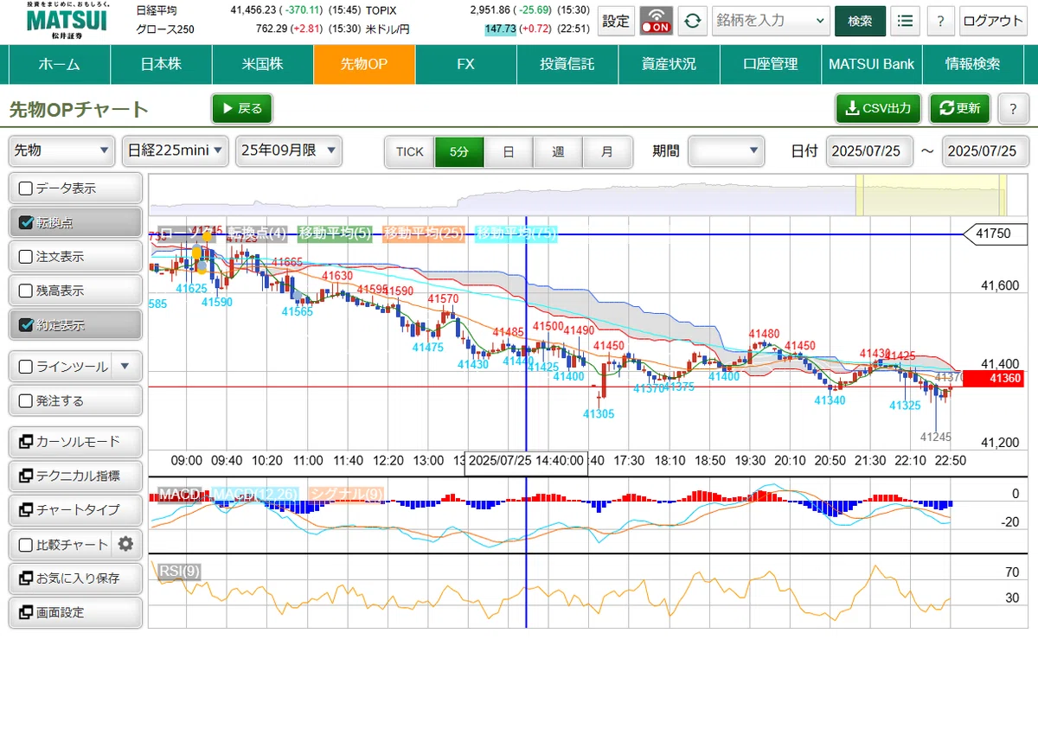Click お気に入り保存
The height and width of the screenshot is (748, 1038).
tap(75, 578)
